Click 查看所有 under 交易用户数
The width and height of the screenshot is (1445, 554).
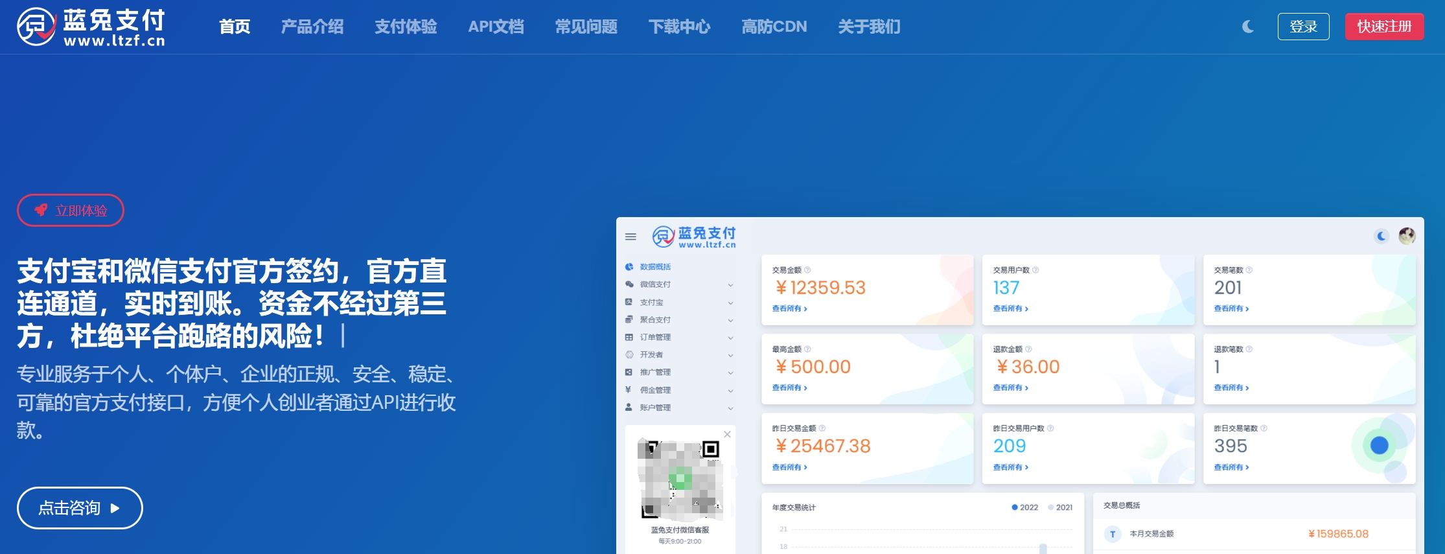coord(1010,308)
